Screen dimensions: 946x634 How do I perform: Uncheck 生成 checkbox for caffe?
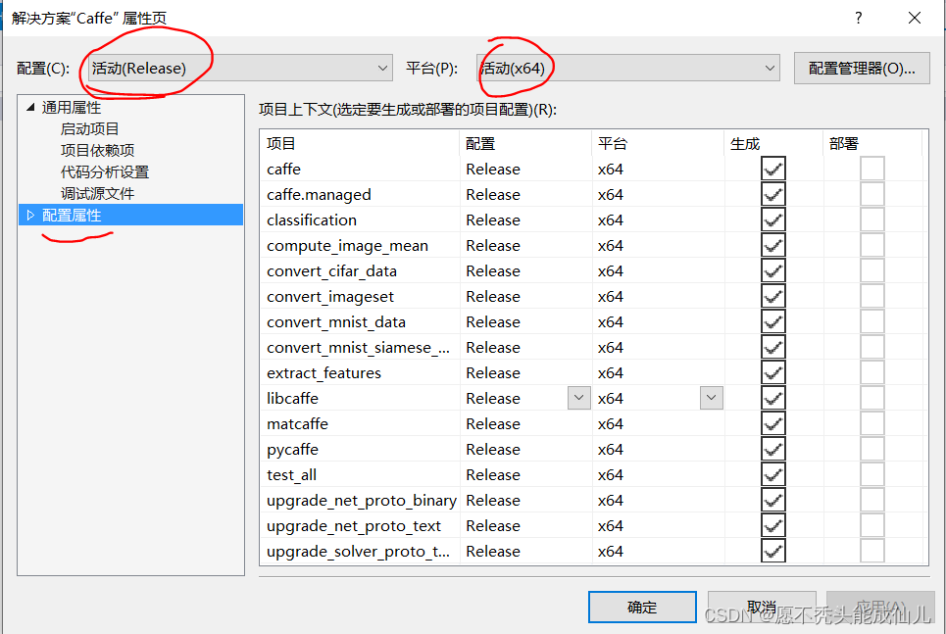pyautogui.click(x=772, y=169)
